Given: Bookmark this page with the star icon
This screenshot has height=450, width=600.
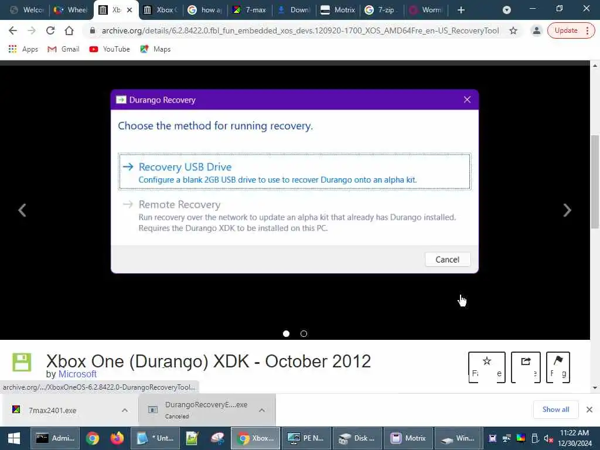Looking at the screenshot, I should pos(513,30).
